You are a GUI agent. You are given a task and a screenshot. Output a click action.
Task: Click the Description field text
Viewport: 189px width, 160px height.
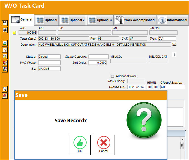[105, 45]
